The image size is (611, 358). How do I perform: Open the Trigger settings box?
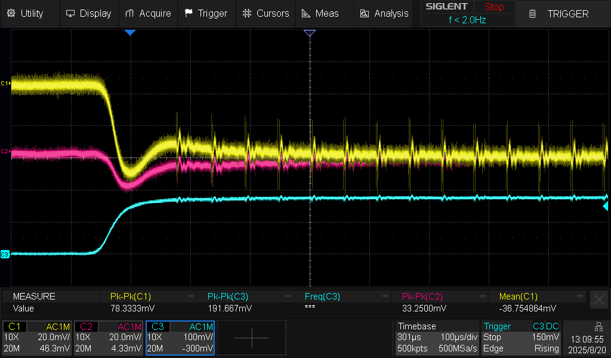(x=521, y=338)
